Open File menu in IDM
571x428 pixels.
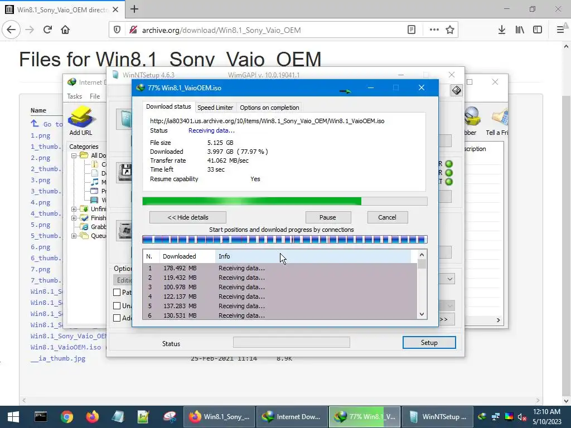(x=95, y=96)
